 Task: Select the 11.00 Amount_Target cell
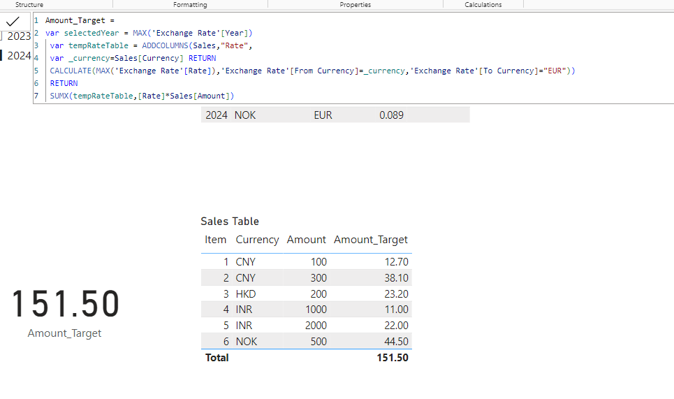pyautogui.click(x=396, y=310)
